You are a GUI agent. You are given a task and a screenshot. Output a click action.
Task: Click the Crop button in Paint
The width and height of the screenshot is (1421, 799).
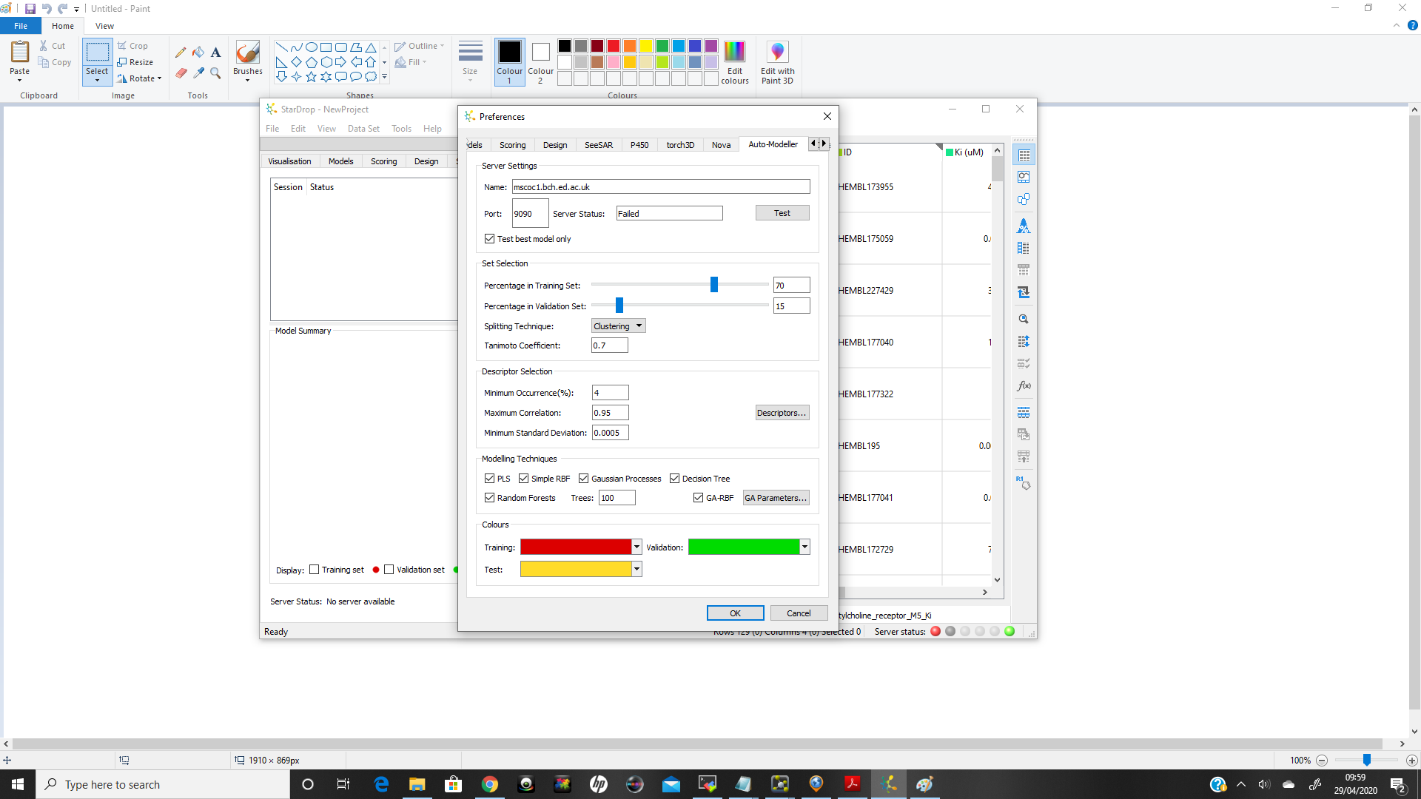pos(132,46)
